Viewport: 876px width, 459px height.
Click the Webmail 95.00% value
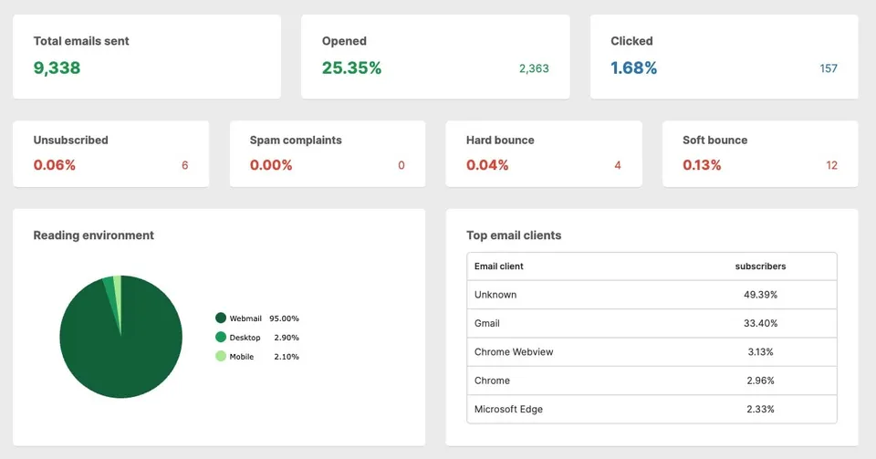284,318
